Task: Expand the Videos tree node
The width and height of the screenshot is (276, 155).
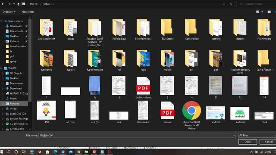Action: coord(3,108)
